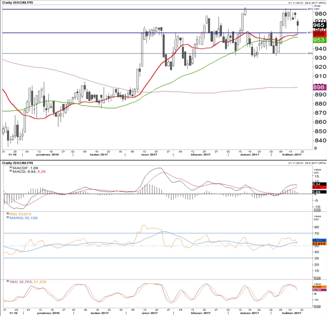Click květen 2017 on price chart axis
The height and width of the screenshot is (316, 327).
click(292, 155)
